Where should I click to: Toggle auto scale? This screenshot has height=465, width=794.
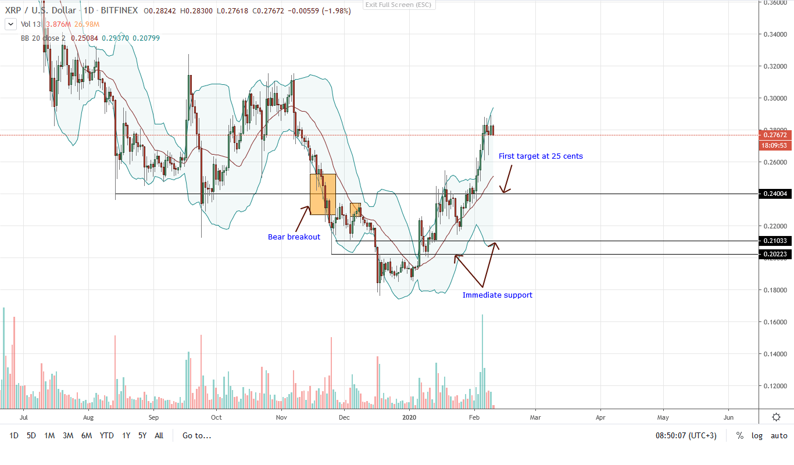point(779,435)
